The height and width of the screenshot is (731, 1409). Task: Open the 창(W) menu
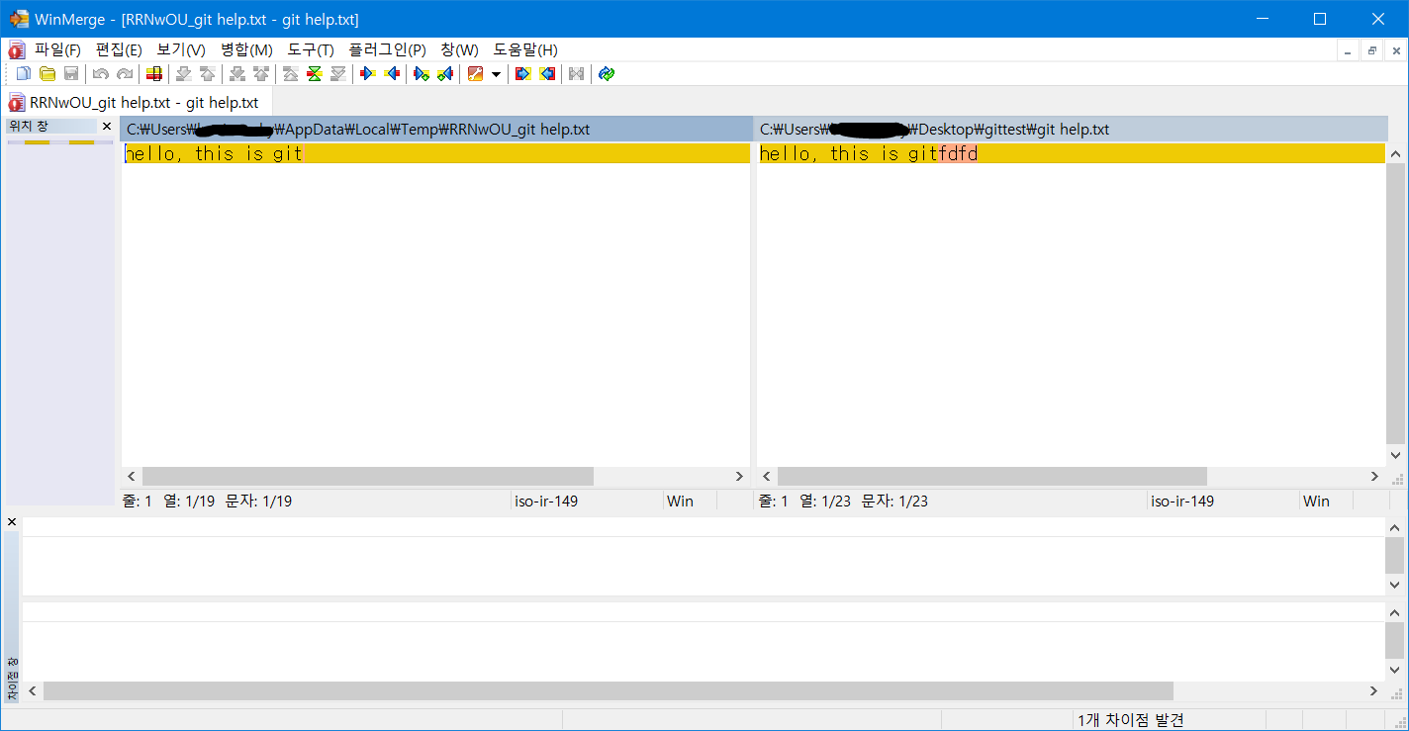(x=459, y=49)
